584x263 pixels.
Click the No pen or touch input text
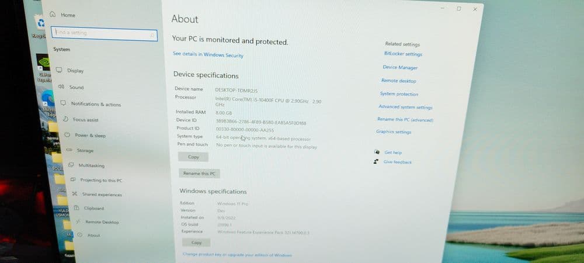[267, 146]
